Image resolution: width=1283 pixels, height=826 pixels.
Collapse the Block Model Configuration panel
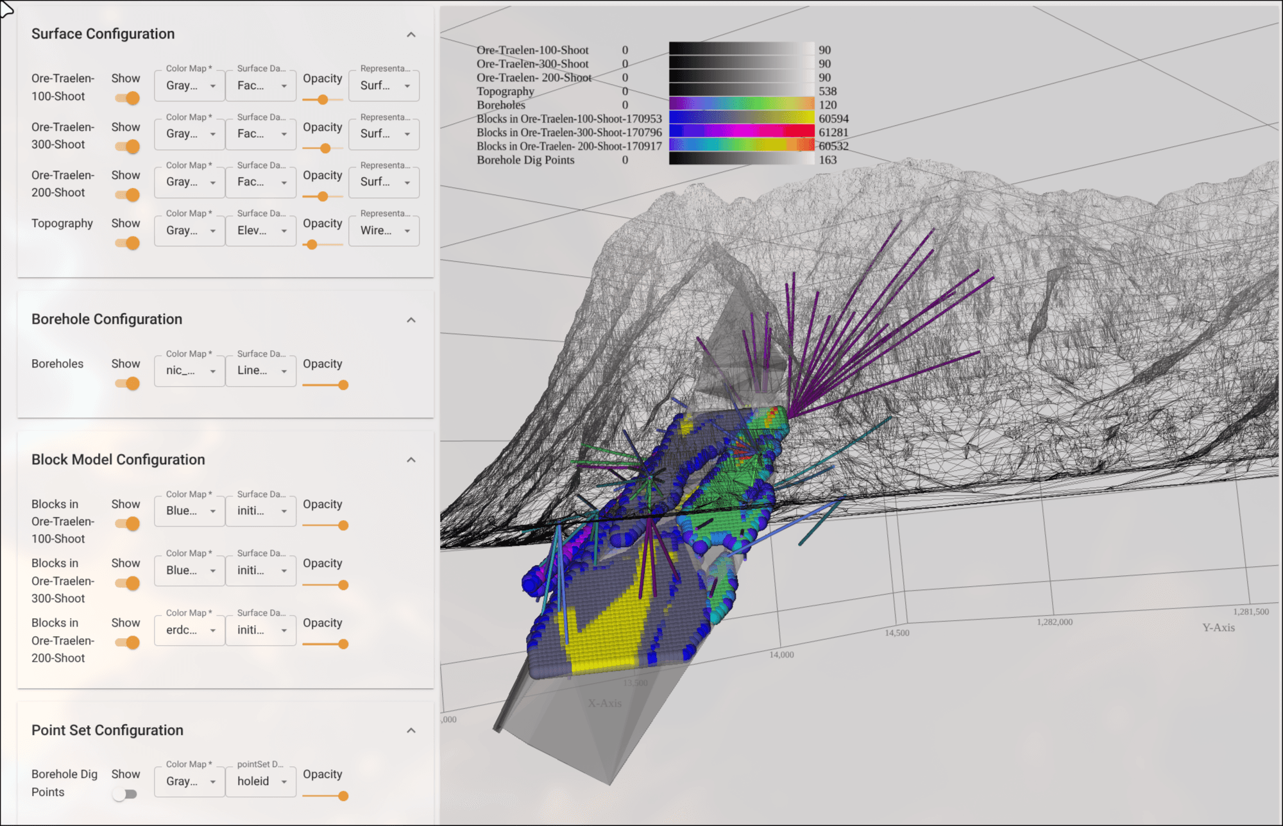click(x=411, y=460)
